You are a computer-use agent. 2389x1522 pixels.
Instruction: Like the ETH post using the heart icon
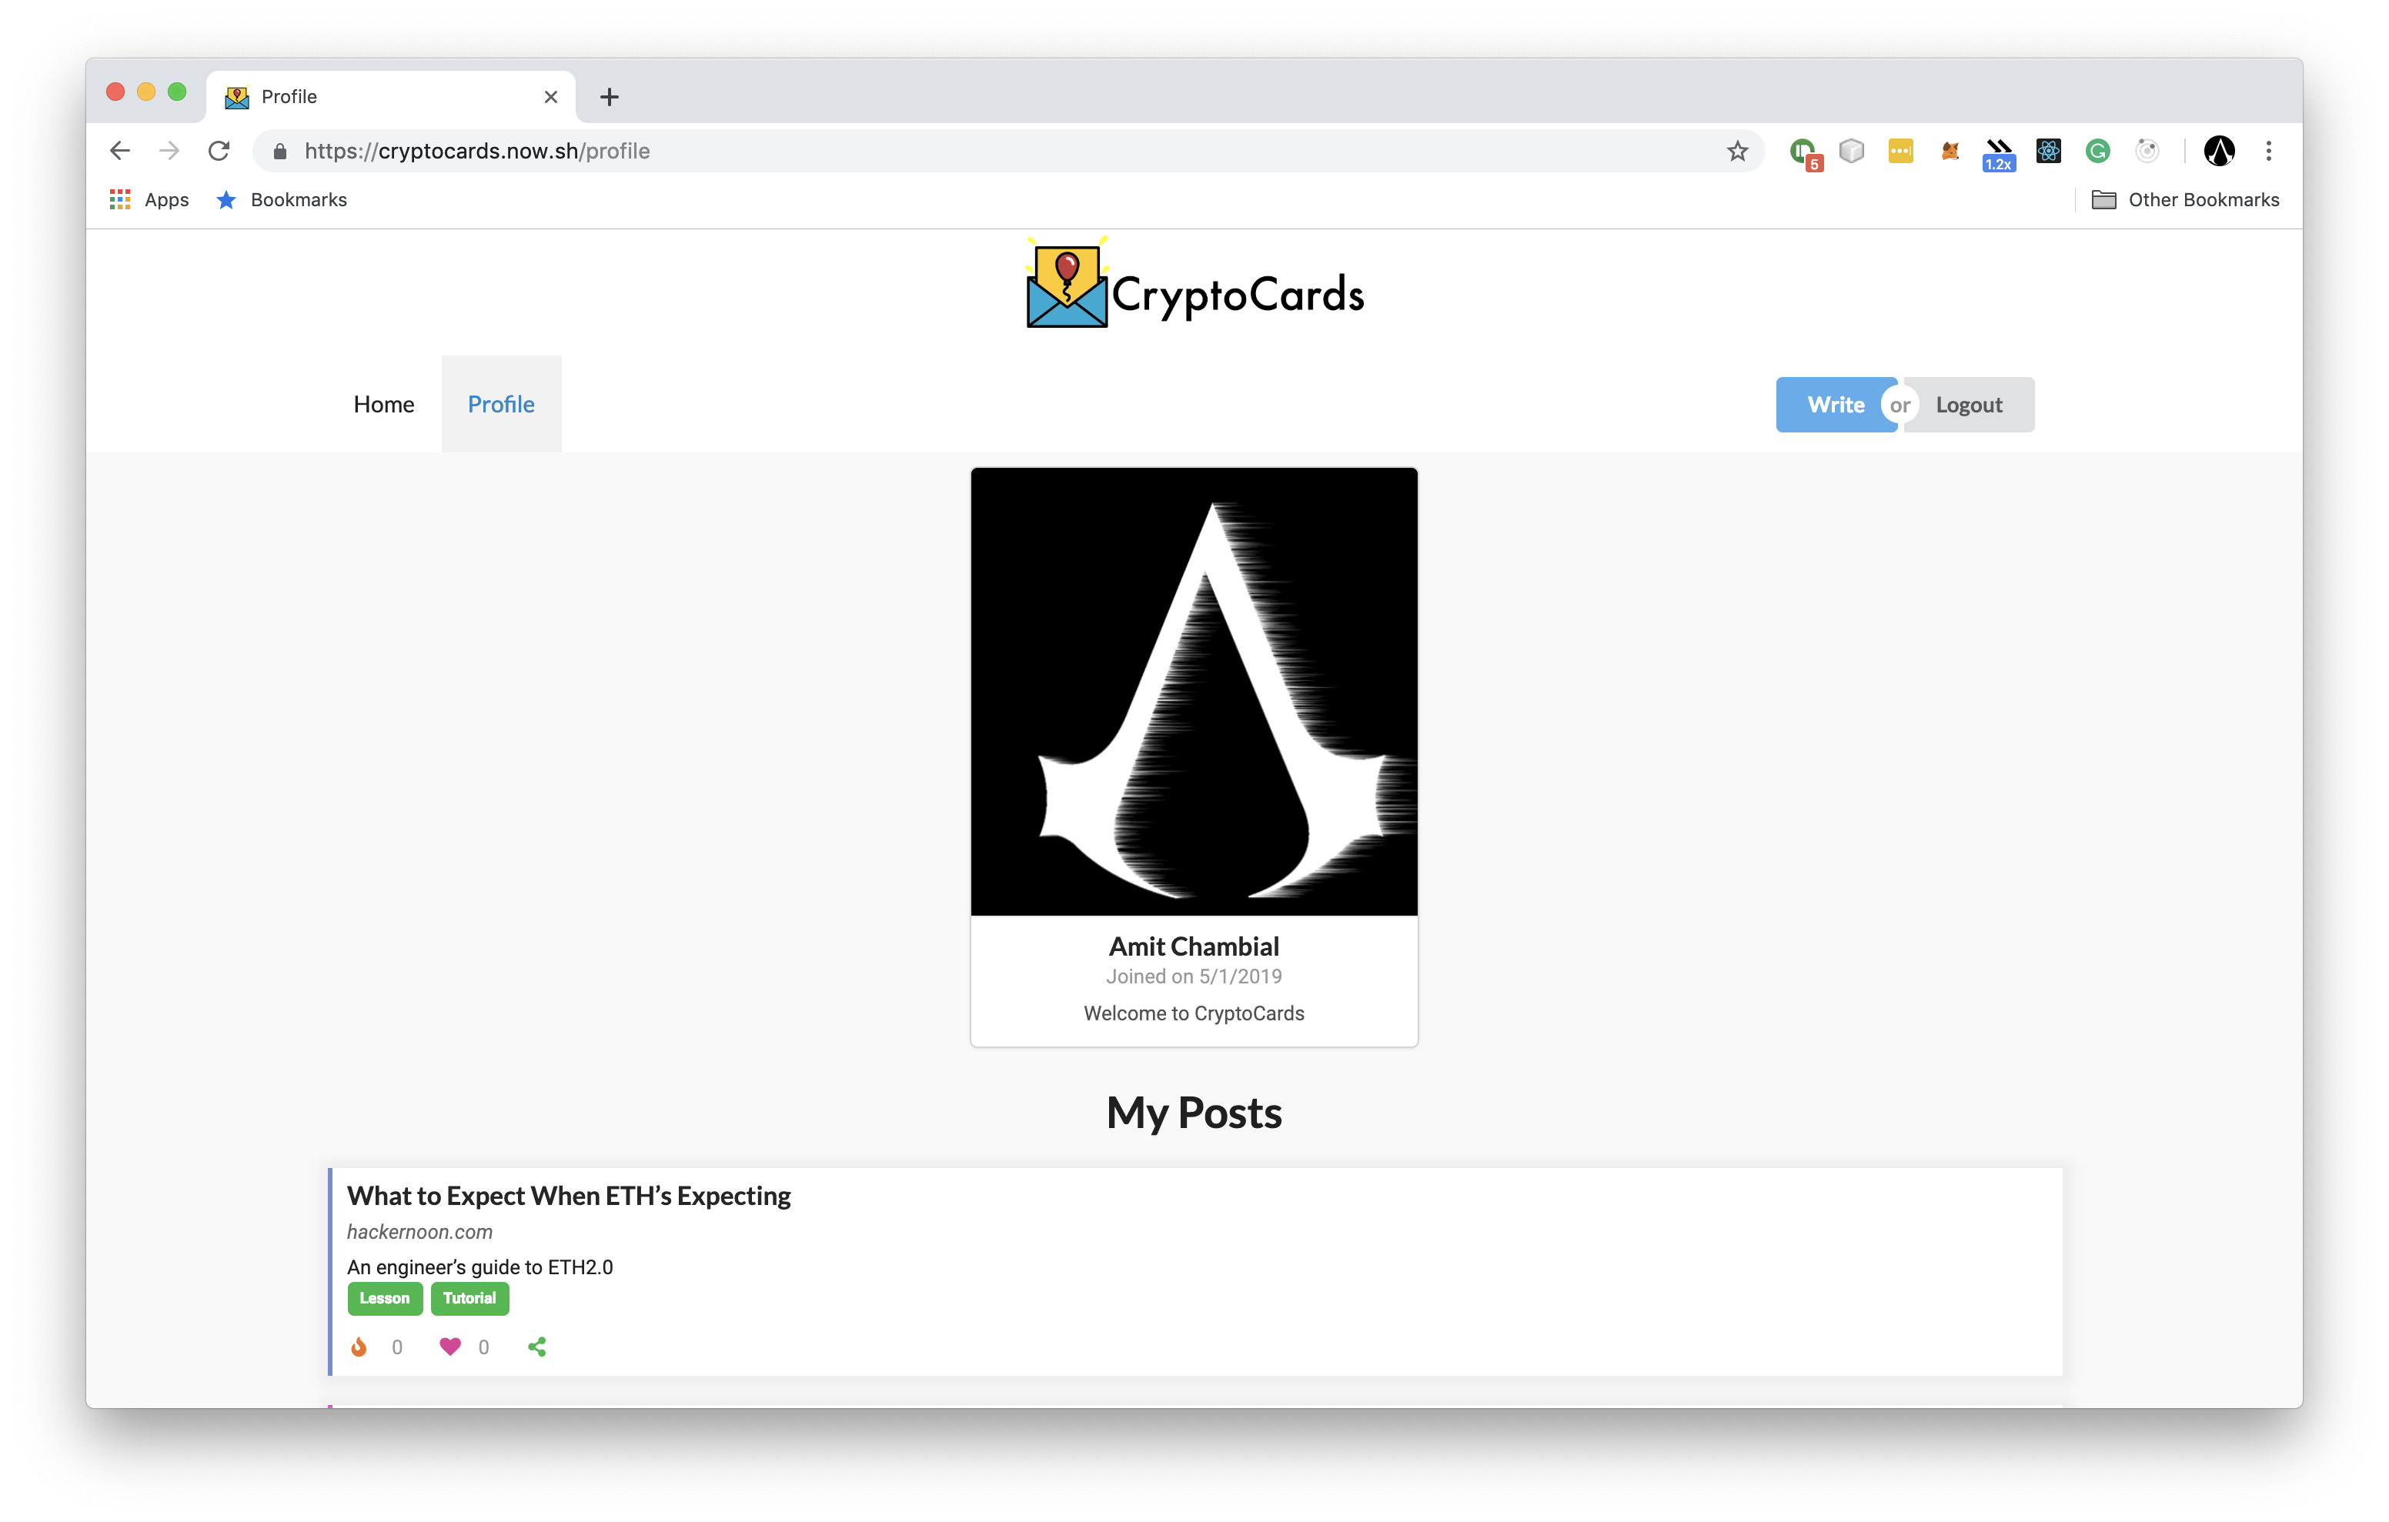tap(449, 1347)
